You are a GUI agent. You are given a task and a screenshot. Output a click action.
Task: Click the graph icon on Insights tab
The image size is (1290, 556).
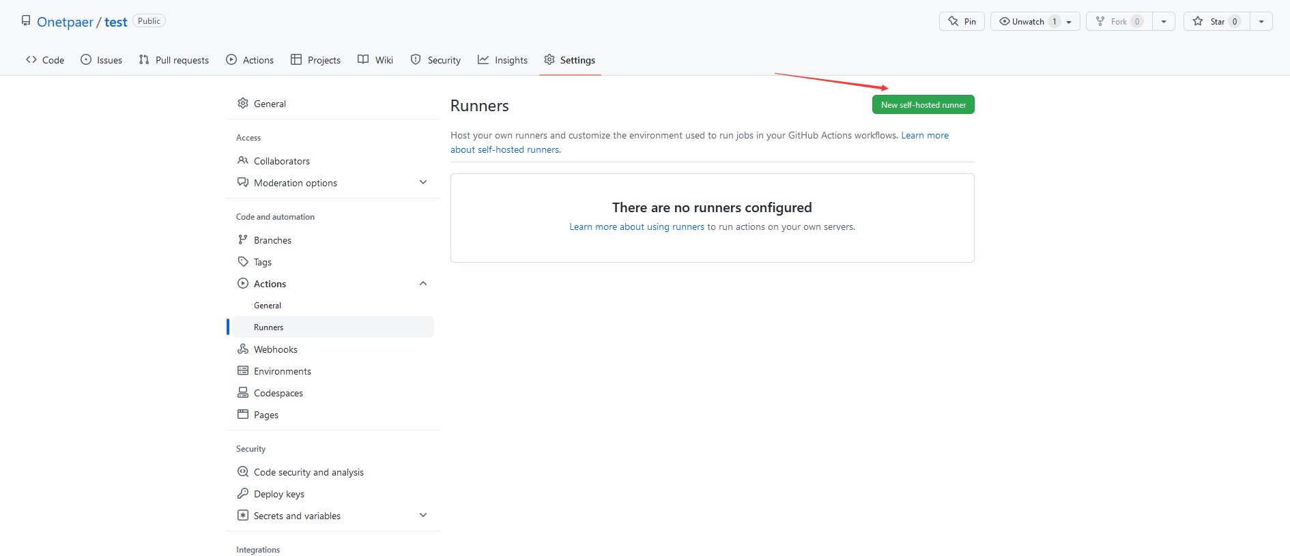483,59
